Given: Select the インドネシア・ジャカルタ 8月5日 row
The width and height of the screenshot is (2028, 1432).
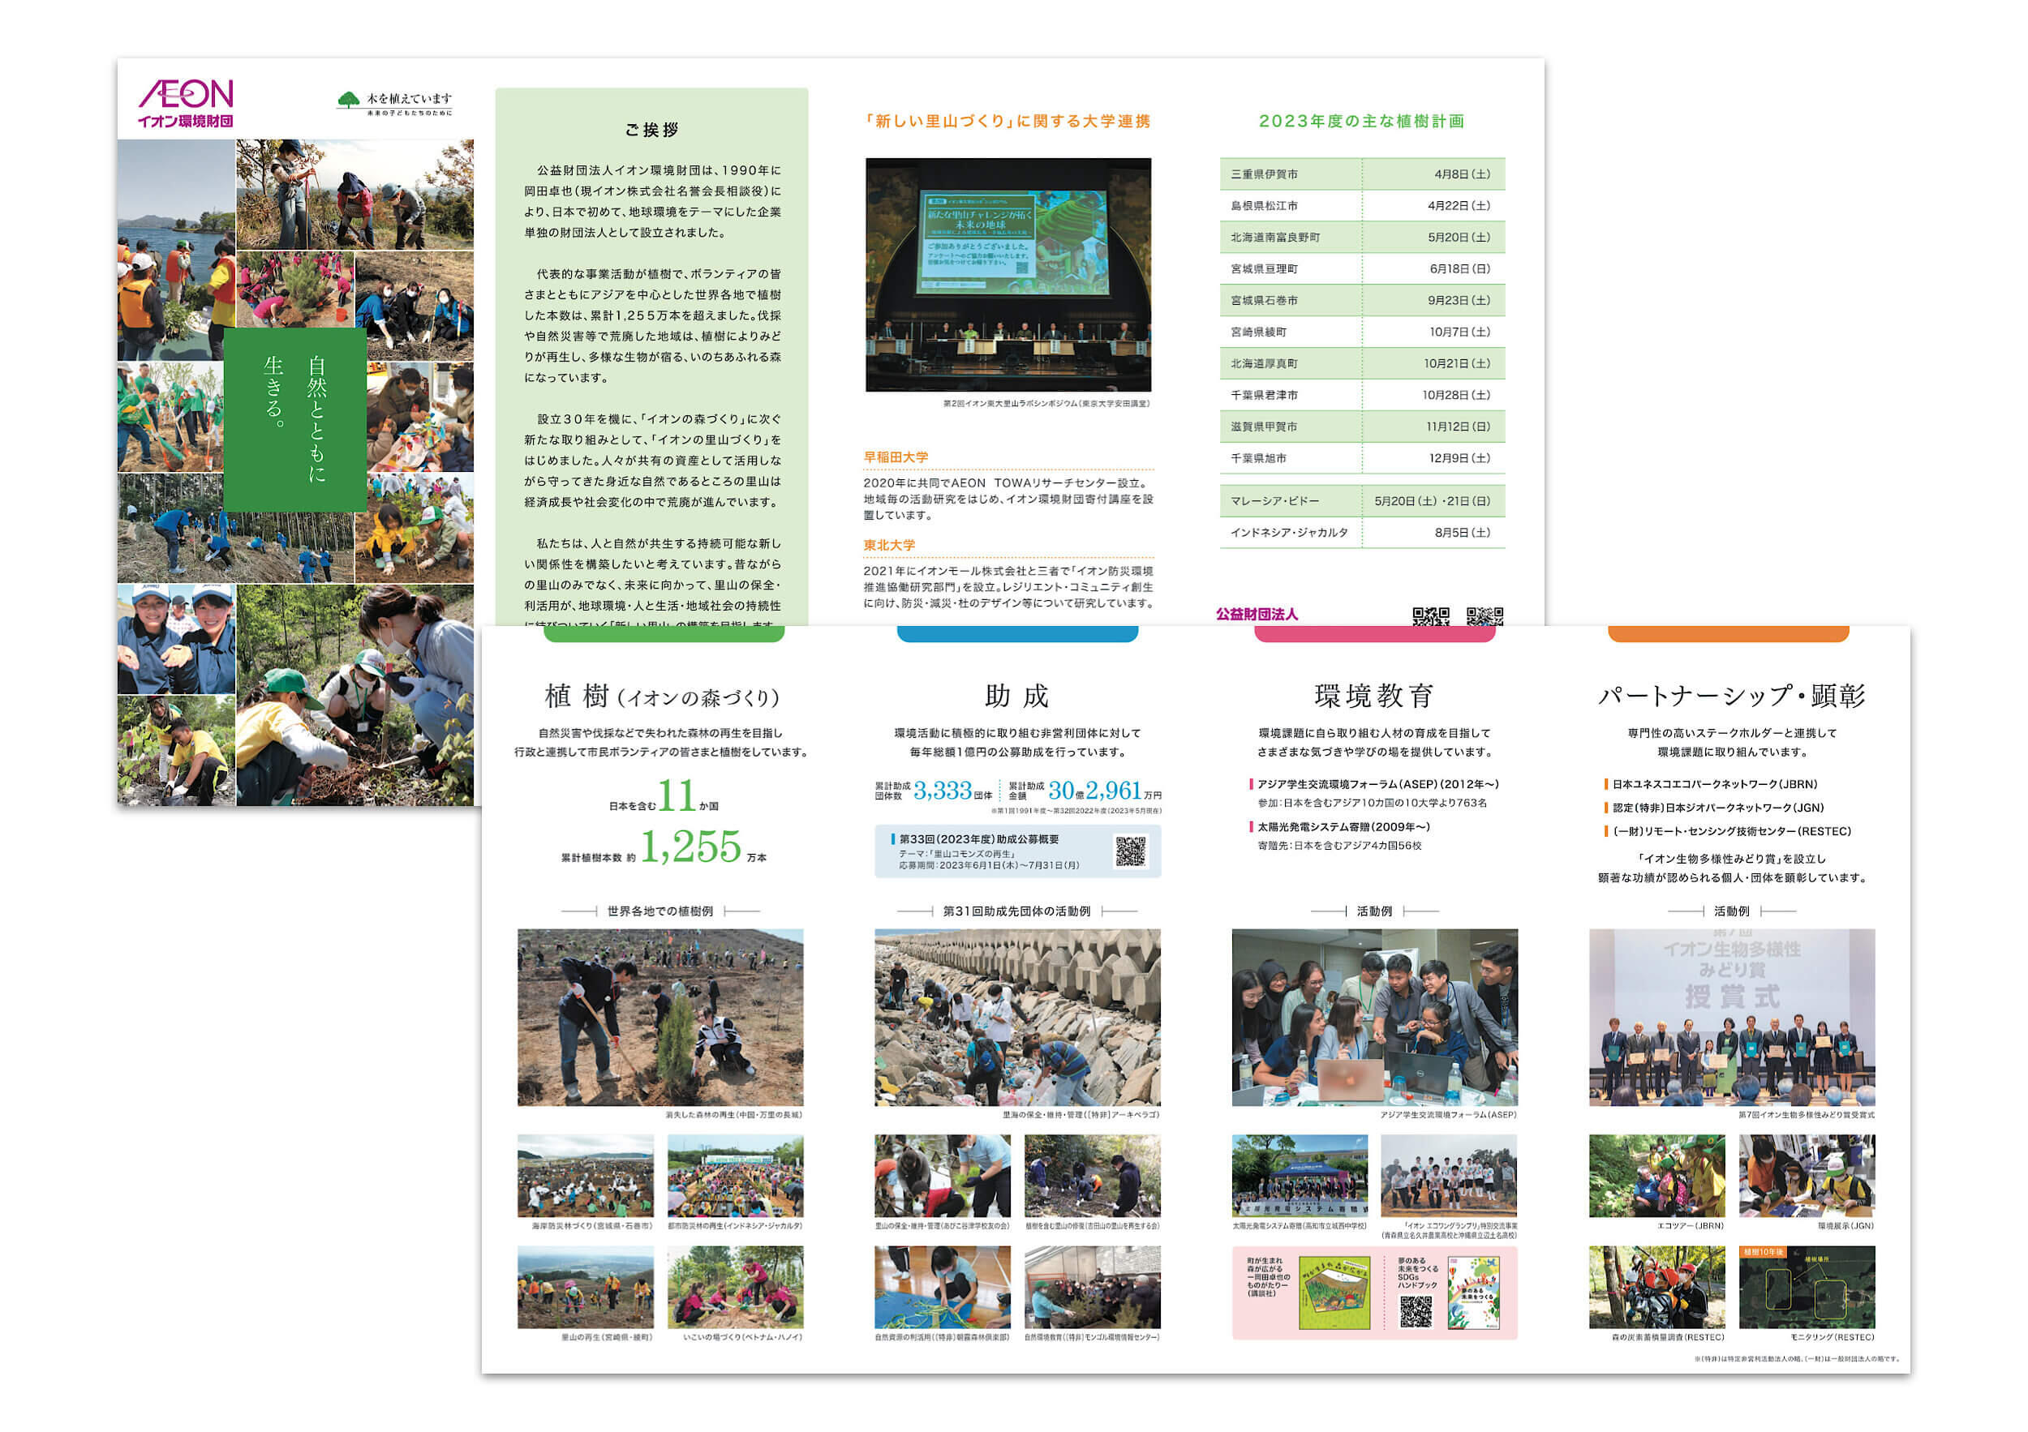Looking at the screenshot, I should tap(1362, 533).
